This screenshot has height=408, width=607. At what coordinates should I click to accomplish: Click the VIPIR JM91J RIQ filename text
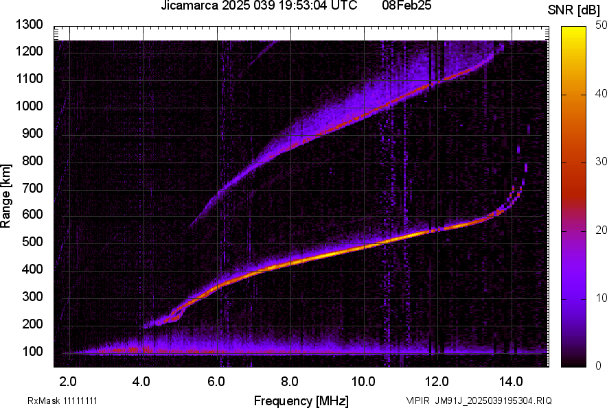coord(479,400)
